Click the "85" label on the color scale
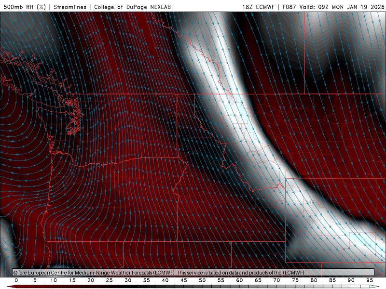Viewport: 386px width, 289px height. click(x=332, y=280)
